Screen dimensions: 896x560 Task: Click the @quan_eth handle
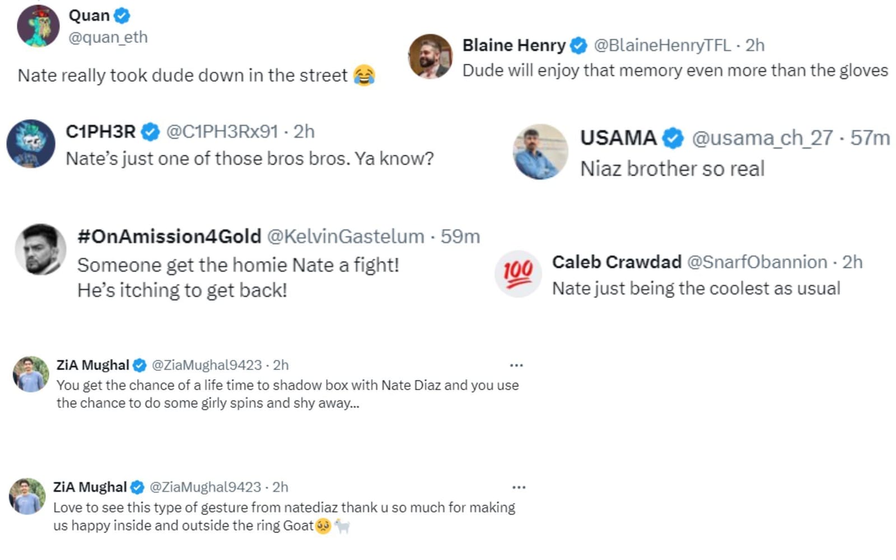(108, 38)
